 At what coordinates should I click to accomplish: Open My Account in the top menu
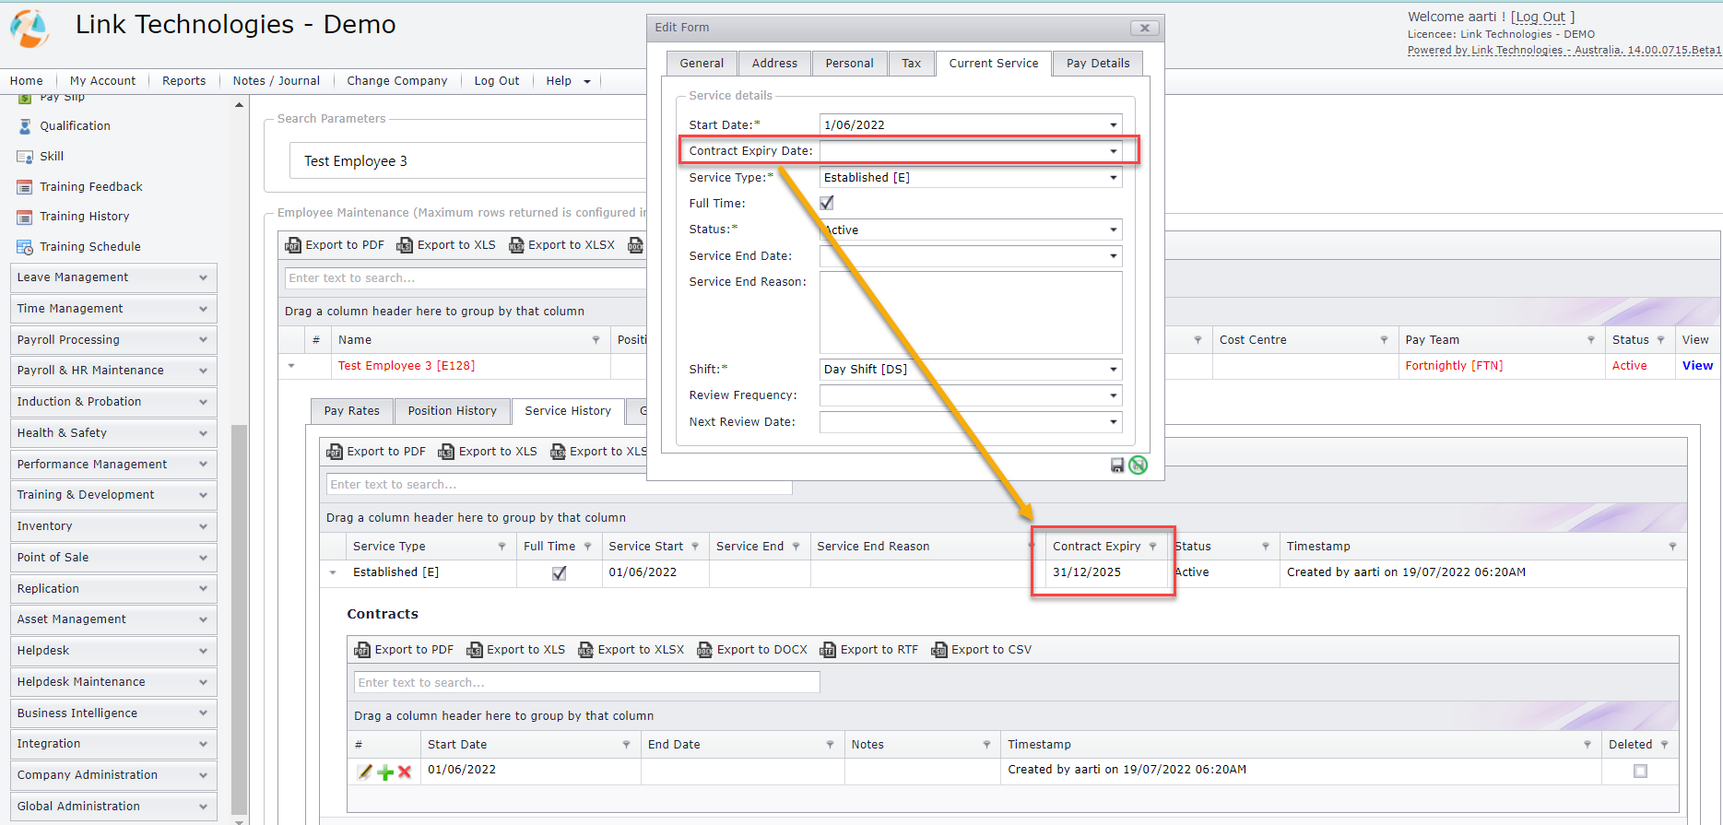coord(102,81)
